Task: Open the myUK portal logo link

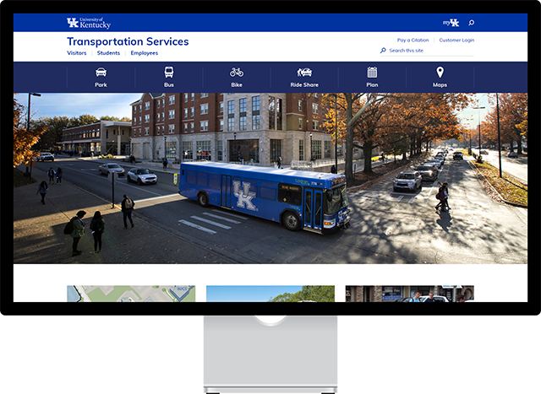Action: [x=451, y=23]
